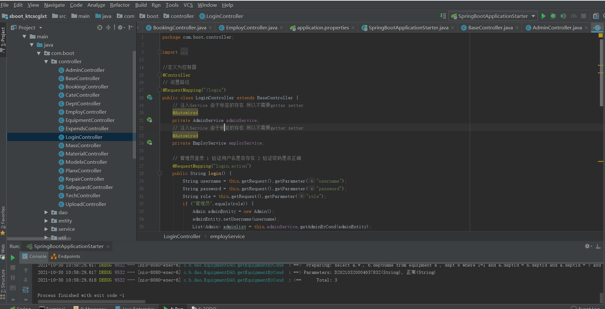Click project tree horizontal scrollbar
The image size is (605, 309).
click(x=39, y=239)
